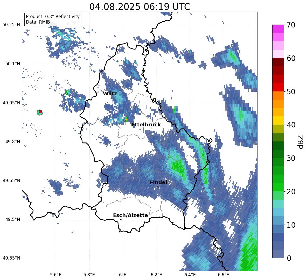Pick the bright green swatch near 20
The height and width of the screenshot is (280, 307).
coord(278,187)
